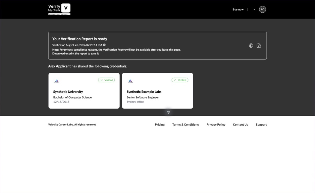Click issuer logo on Synthetic Example Labs card
Image resolution: width=315 pixels, height=193 pixels.
130,81
